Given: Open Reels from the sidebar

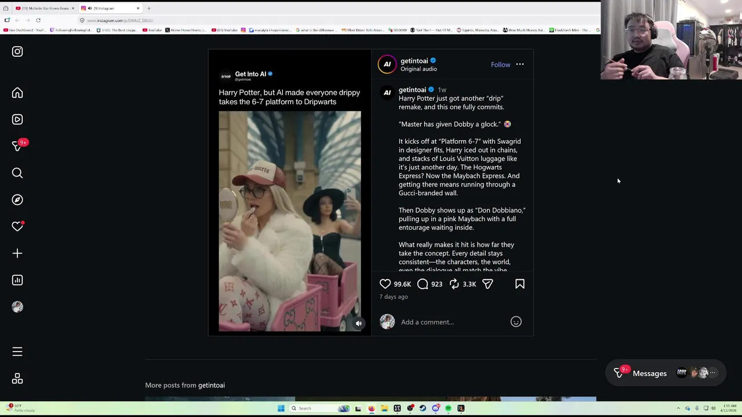Looking at the screenshot, I should pos(17,119).
